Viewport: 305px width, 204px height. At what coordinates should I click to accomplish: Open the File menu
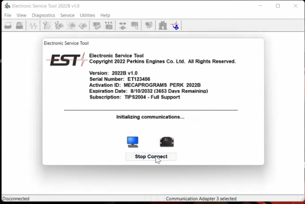(8, 15)
